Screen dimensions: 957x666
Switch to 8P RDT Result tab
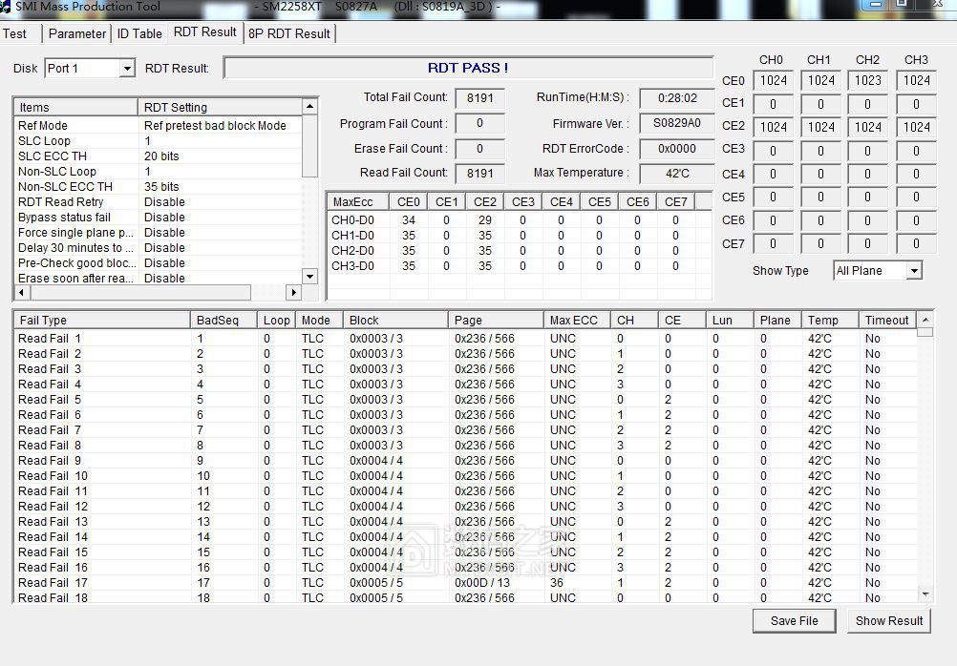tap(288, 33)
